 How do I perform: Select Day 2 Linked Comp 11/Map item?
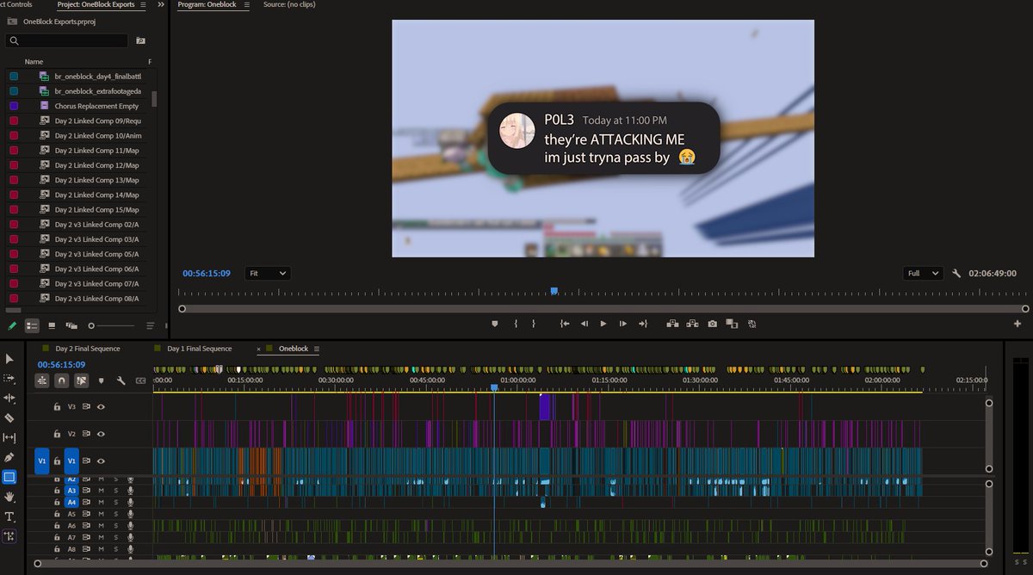[x=96, y=151]
